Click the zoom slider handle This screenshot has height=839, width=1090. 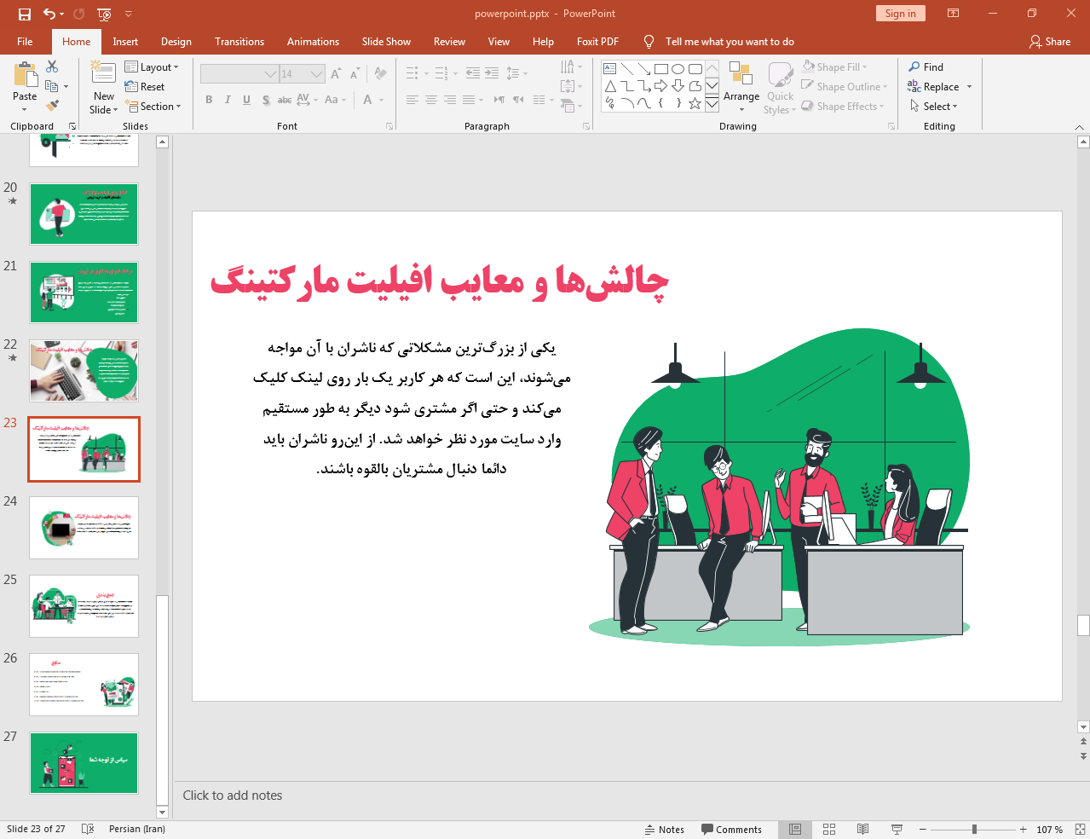point(974,830)
